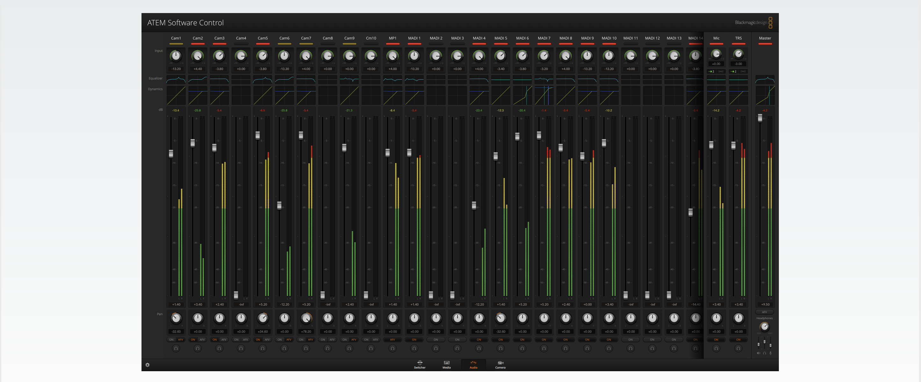This screenshot has width=921, height=382.
Task: Click the Cam9 headphone monitor icon
Action: [x=349, y=349]
